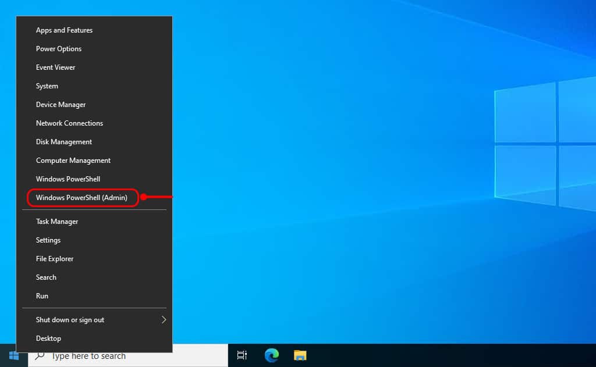
Task: Select the Search menu entry
Action: click(x=94, y=277)
